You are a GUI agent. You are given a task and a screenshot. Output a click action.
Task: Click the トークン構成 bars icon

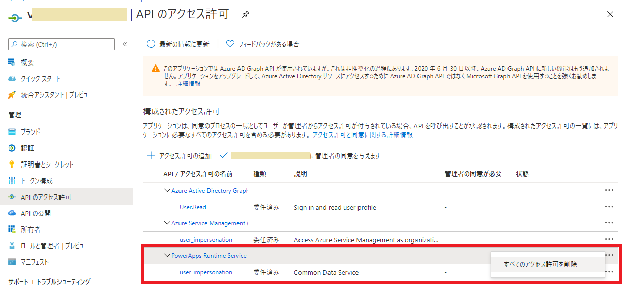12,181
